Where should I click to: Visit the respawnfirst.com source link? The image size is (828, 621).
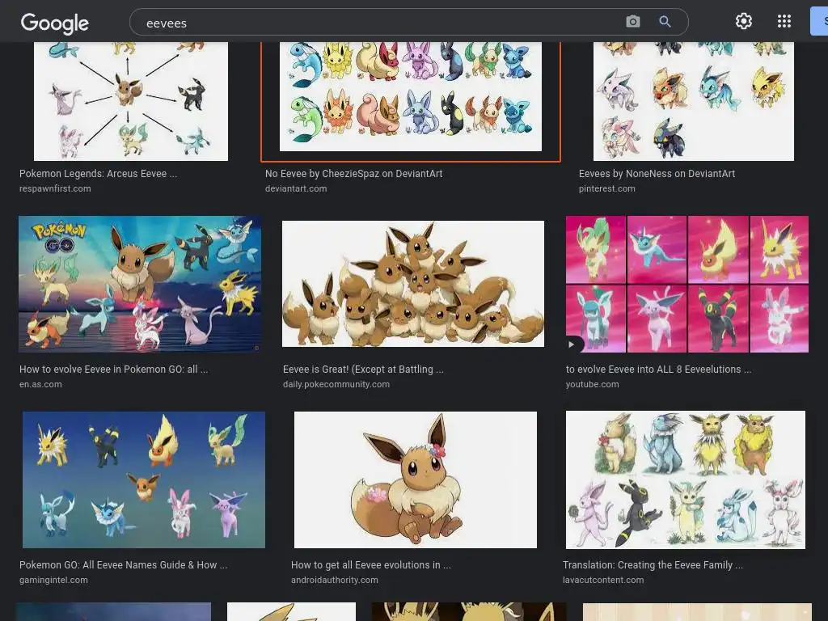tap(55, 188)
